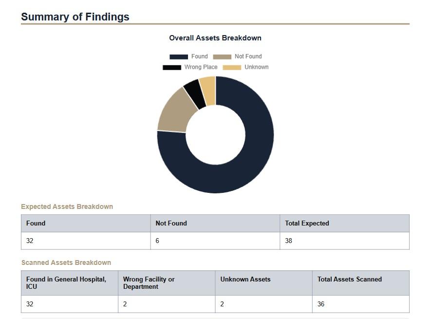Viewport: 431px width, 319px height.
Task: Select the Scanned Assets Breakdown heading
Action: 66,263
